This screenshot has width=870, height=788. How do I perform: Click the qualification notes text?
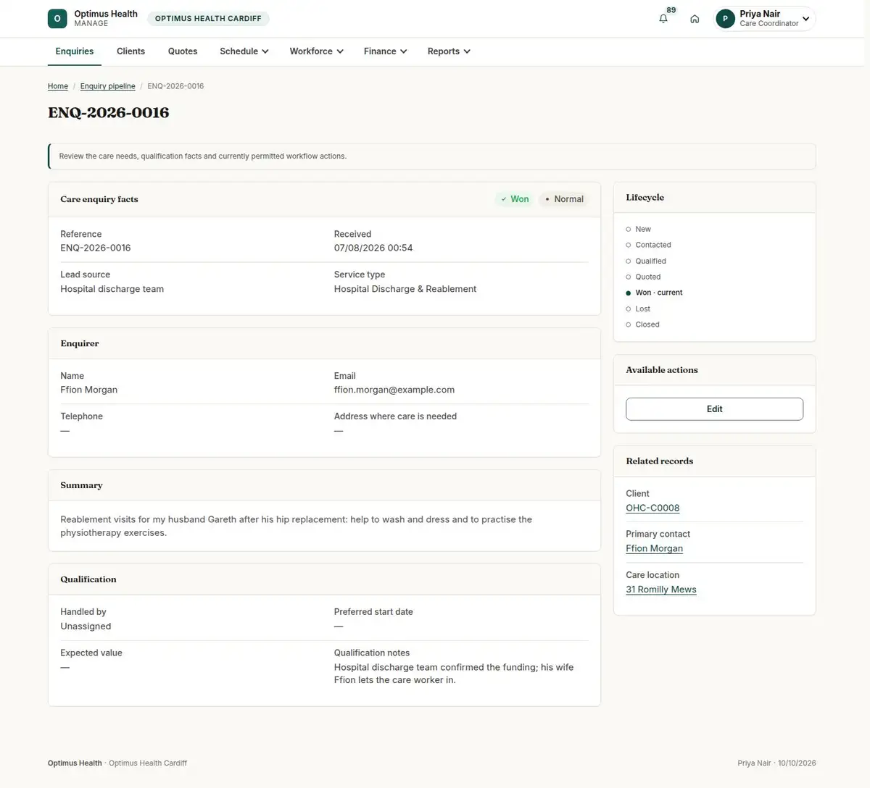click(x=454, y=674)
